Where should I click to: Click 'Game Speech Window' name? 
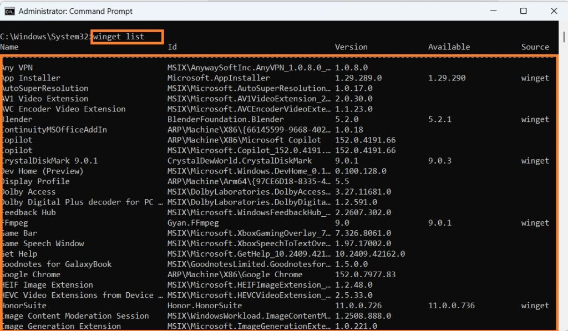pyautogui.click(x=42, y=243)
